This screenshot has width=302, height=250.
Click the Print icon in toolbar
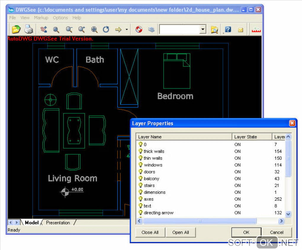[x=29, y=29]
